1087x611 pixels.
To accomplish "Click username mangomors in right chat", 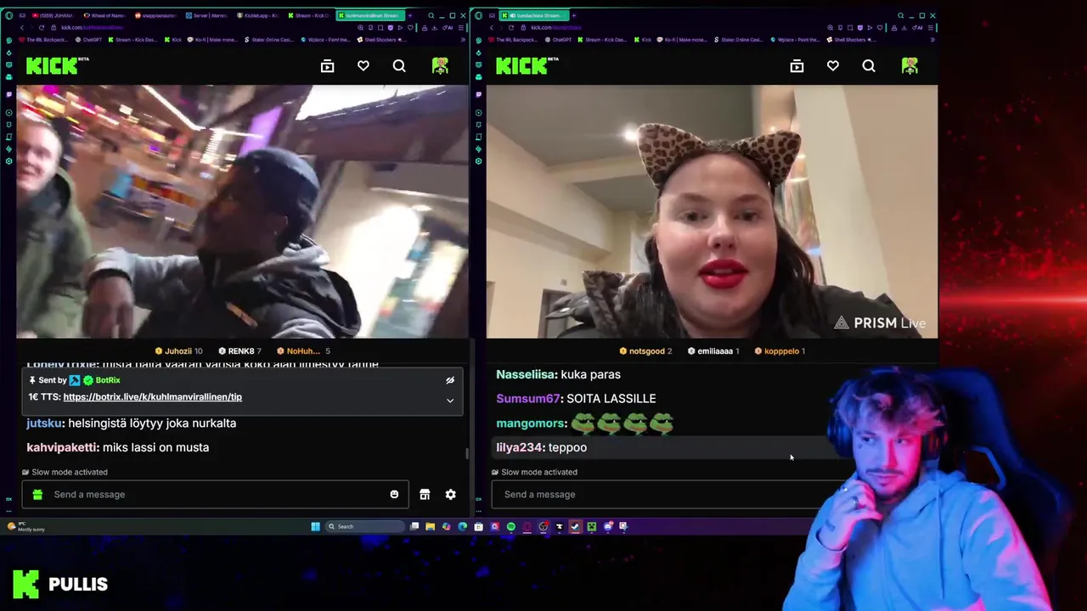I will 531,423.
